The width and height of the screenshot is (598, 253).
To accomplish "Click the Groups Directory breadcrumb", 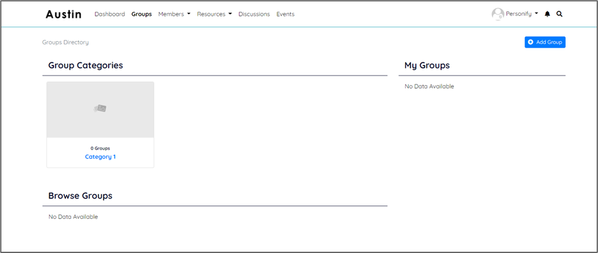I will point(65,42).
